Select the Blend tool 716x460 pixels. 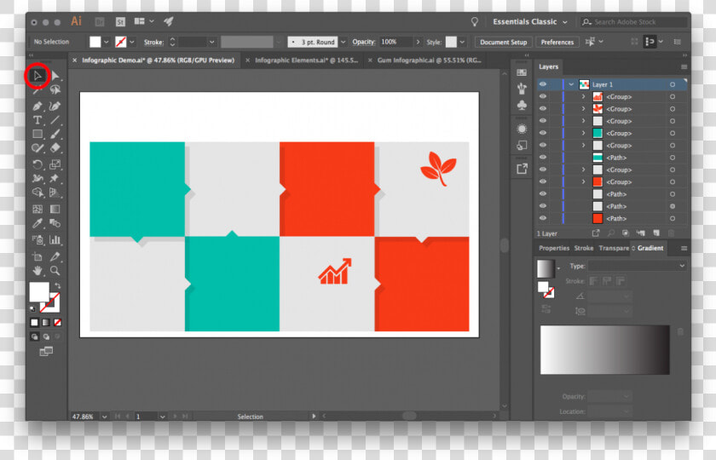(x=55, y=223)
